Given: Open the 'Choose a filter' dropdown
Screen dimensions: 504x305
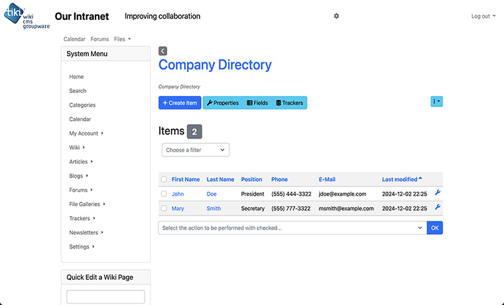Looking at the screenshot, I should click(196, 150).
